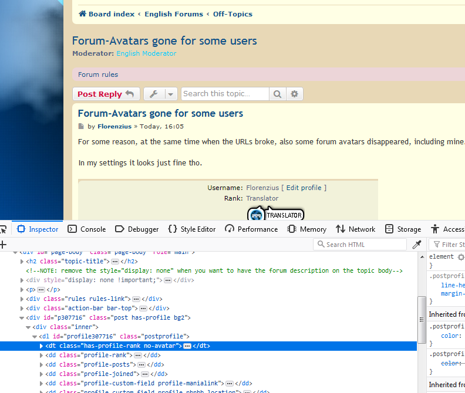Viewport: 465px width, 393px height.
Task: Click the Filter Styles input field
Action: click(x=448, y=245)
